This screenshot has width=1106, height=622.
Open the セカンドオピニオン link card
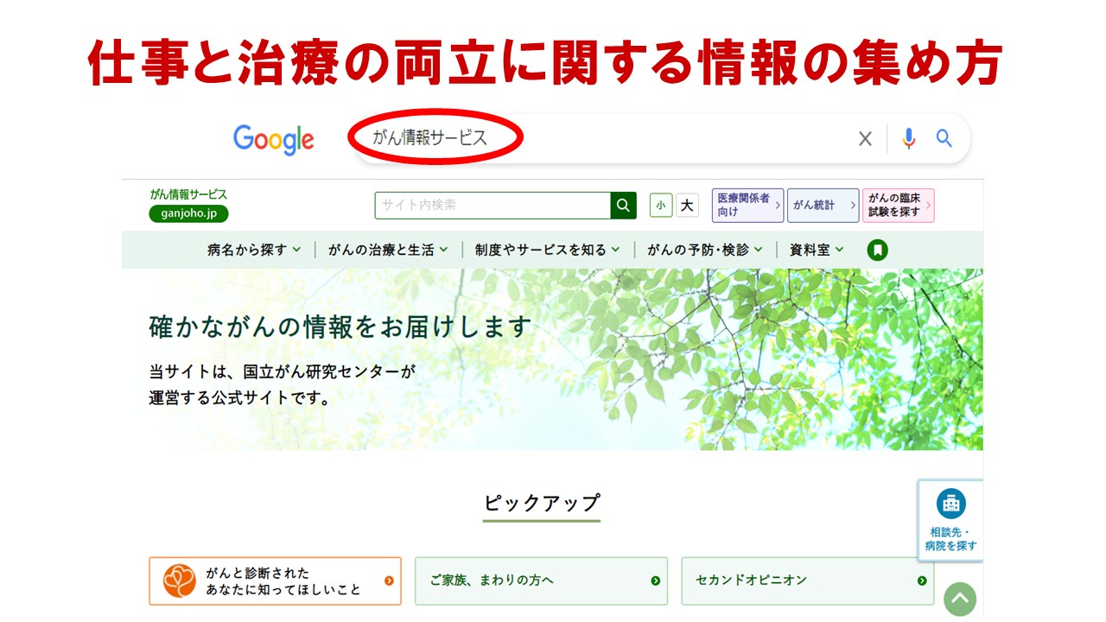coord(808,581)
